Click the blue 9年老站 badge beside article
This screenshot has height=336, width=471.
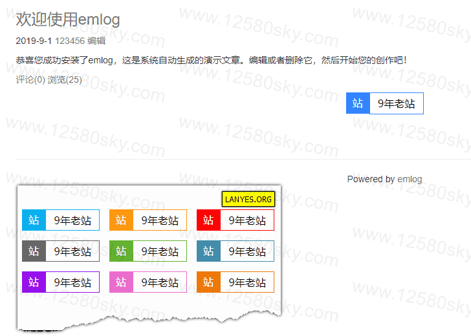[x=385, y=103]
